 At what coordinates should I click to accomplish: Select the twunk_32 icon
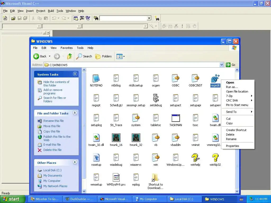click(136, 138)
